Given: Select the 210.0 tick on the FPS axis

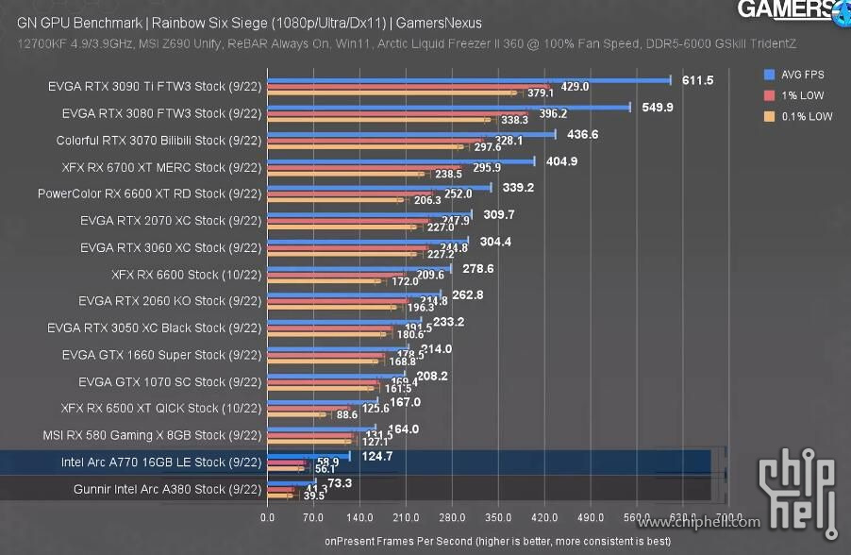Looking at the screenshot, I should tap(406, 517).
